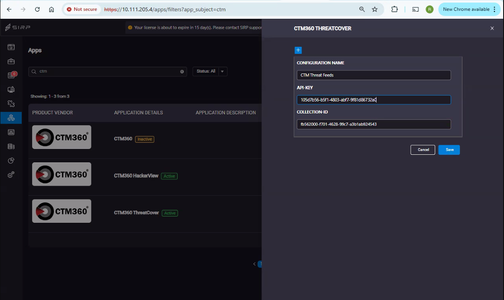This screenshot has width=504, height=300.
Task: Click the SIRP logo in header
Action: click(x=18, y=28)
